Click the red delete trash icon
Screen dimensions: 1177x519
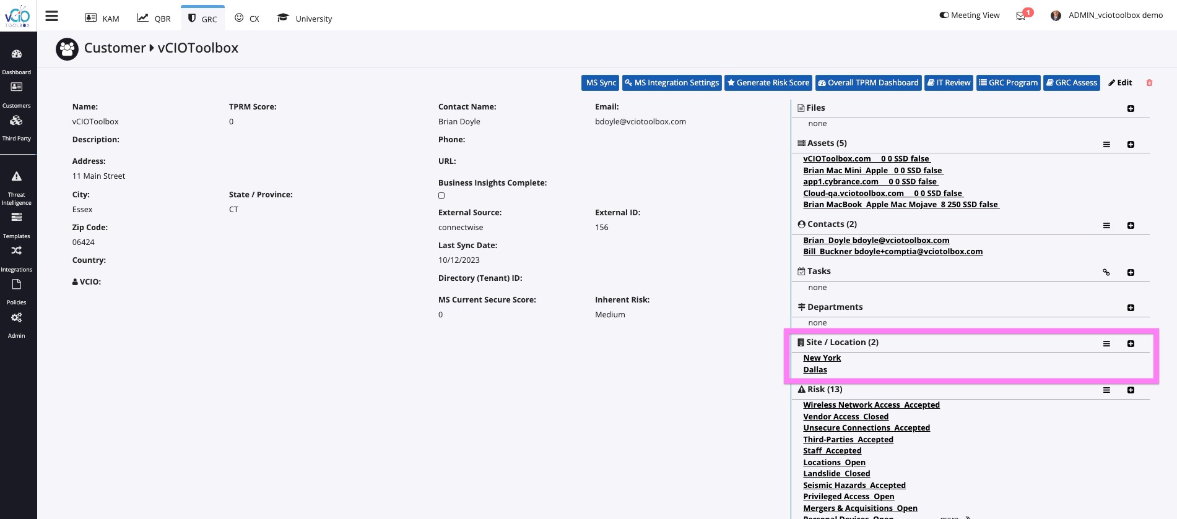(x=1150, y=83)
